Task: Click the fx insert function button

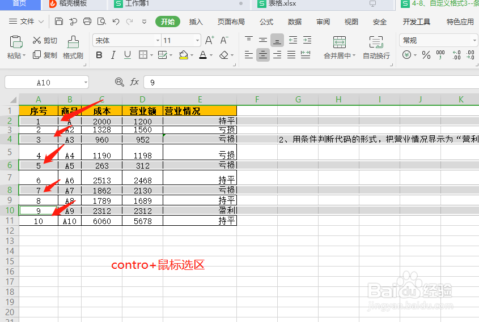Action: tap(134, 82)
